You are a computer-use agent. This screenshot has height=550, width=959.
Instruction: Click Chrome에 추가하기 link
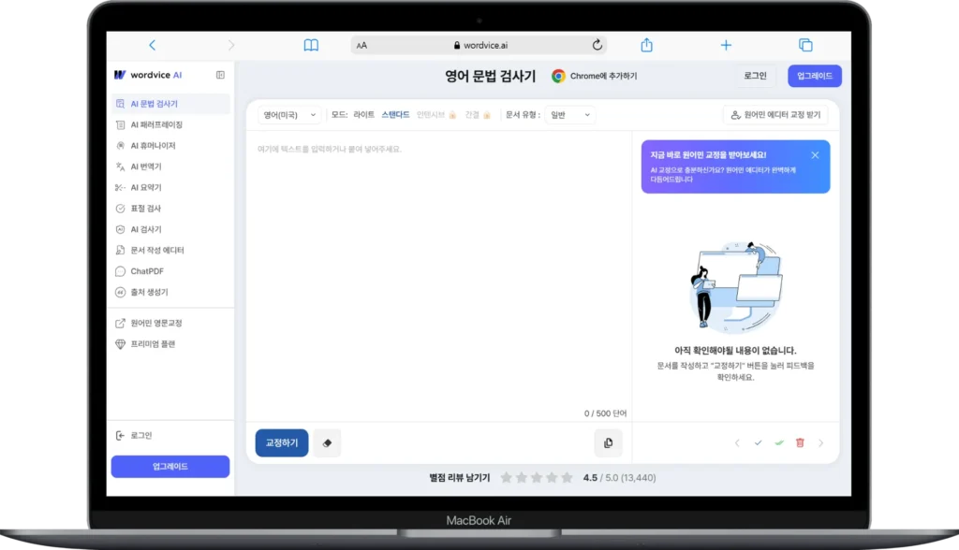594,76
